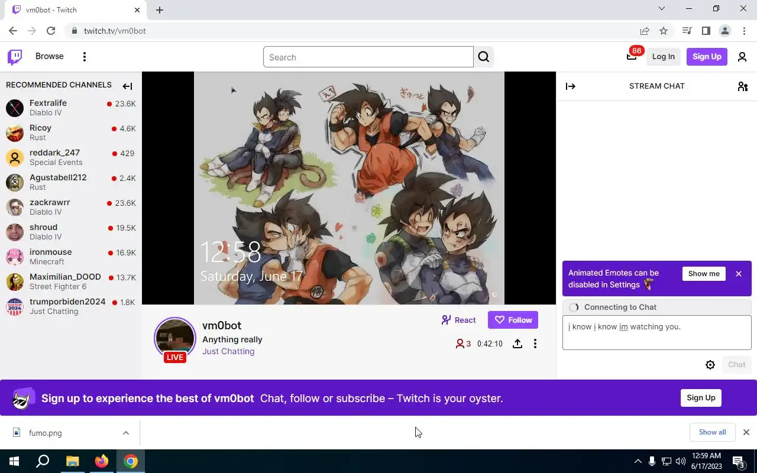Viewport: 757px width, 473px height.
Task: Click the disabled Chat send button
Action: pyautogui.click(x=736, y=365)
